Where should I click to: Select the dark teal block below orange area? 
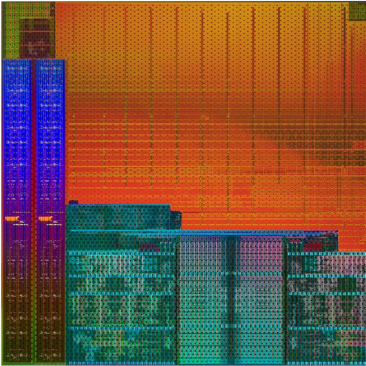pyautogui.click(x=118, y=217)
